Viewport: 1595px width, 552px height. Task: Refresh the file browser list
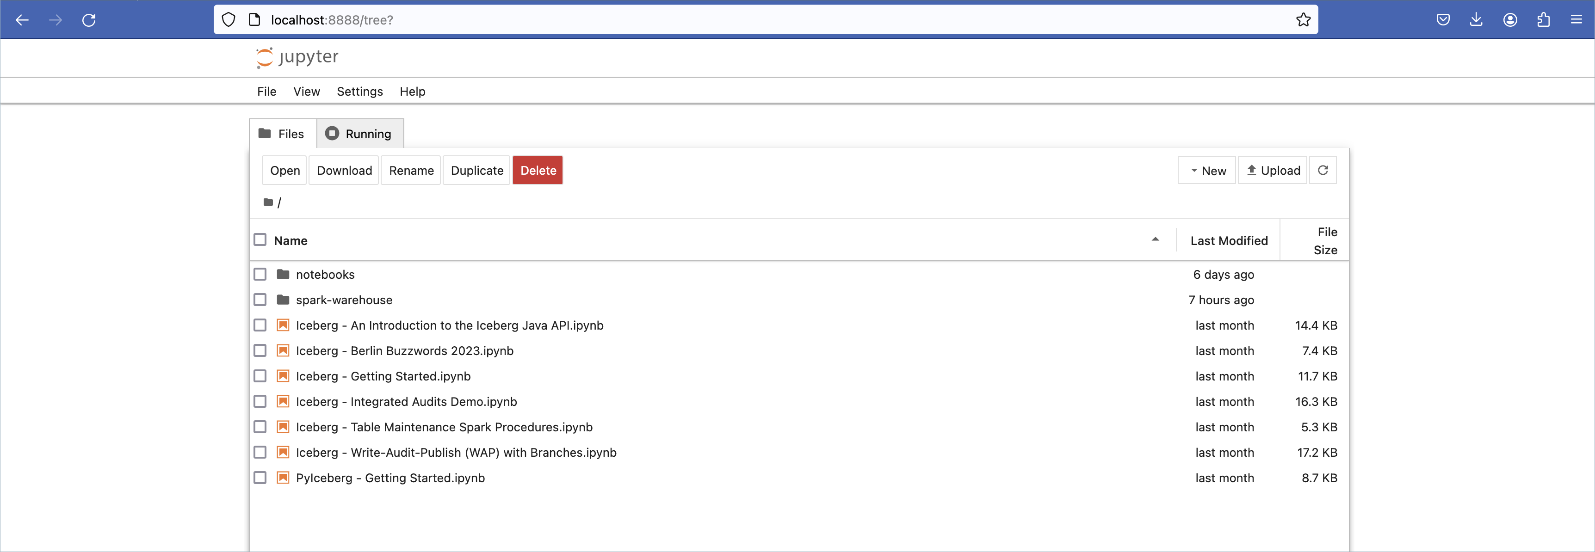[1323, 170]
